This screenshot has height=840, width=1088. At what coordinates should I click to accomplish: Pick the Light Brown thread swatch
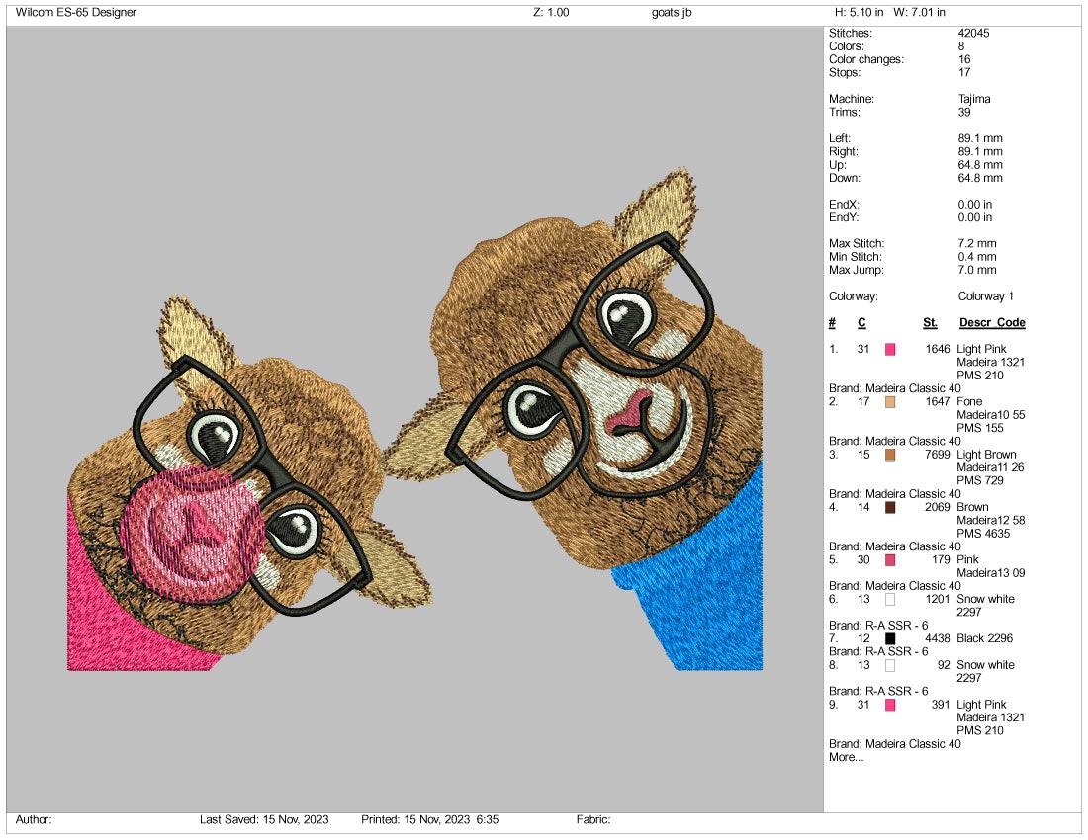coord(890,455)
